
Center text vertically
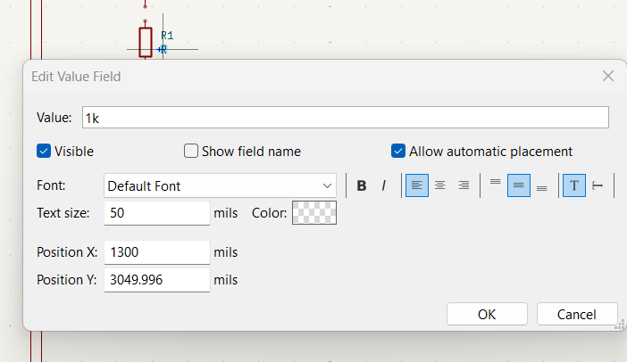pyautogui.click(x=519, y=185)
